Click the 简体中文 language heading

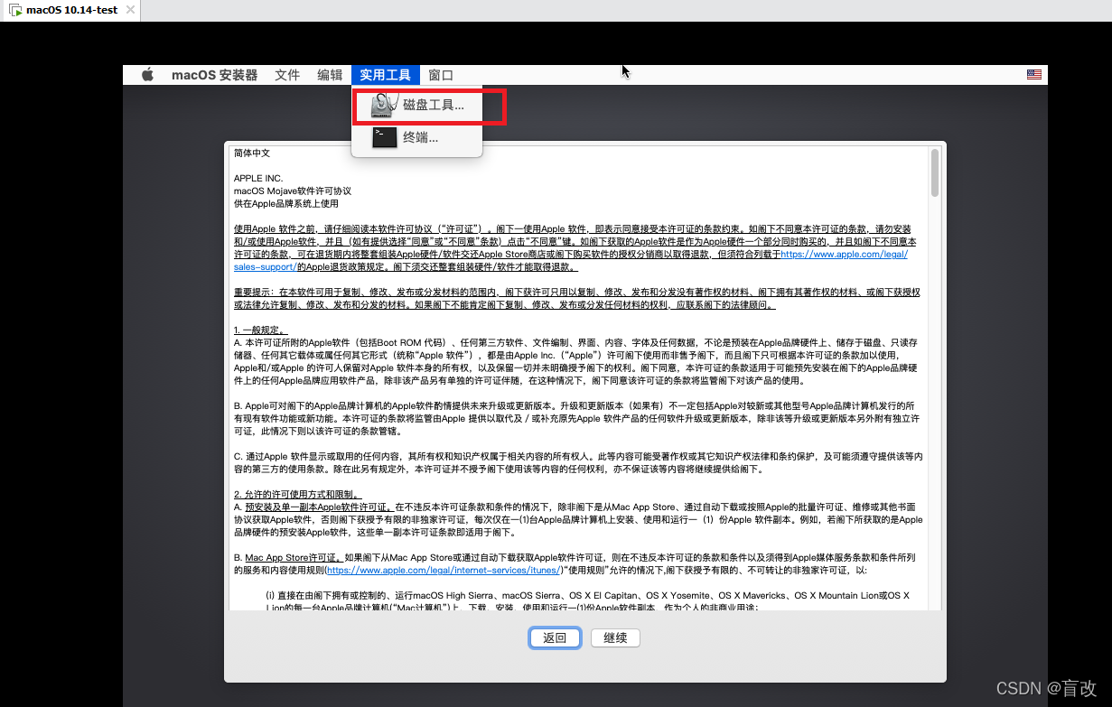click(x=252, y=153)
